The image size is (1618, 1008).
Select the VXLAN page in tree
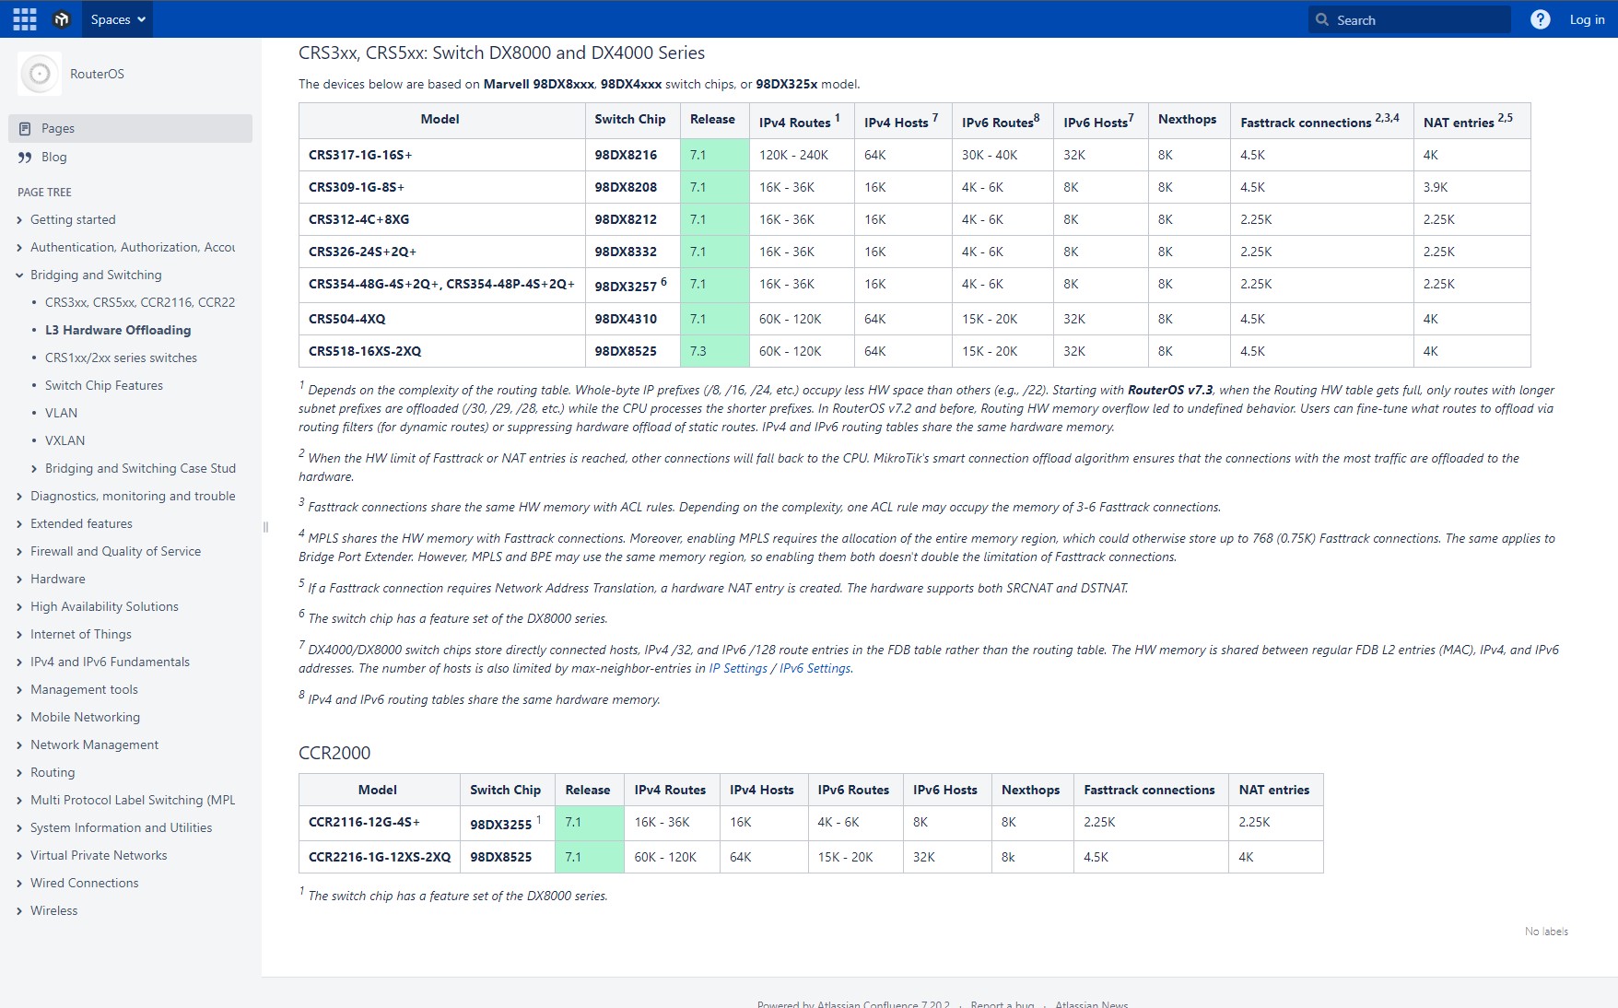click(64, 440)
